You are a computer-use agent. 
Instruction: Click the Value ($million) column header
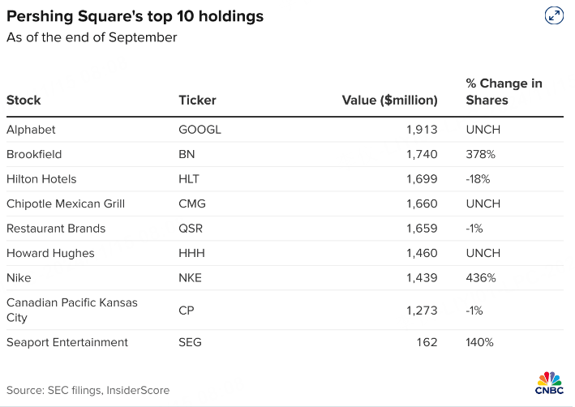390,101
